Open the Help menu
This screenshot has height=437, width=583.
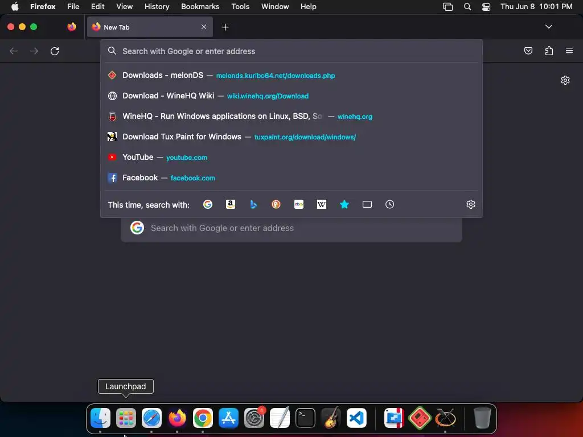coord(308,6)
